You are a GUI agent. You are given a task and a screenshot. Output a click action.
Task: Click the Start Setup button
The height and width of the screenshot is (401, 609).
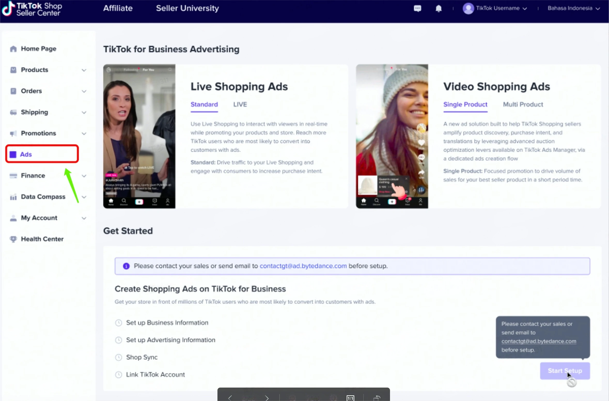pyautogui.click(x=565, y=371)
